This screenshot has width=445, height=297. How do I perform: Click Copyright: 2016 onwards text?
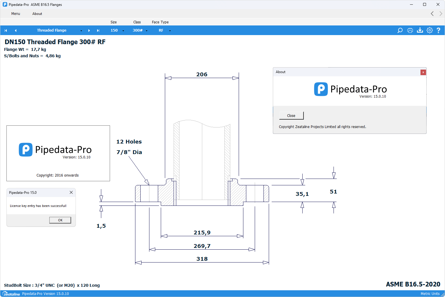(57, 175)
